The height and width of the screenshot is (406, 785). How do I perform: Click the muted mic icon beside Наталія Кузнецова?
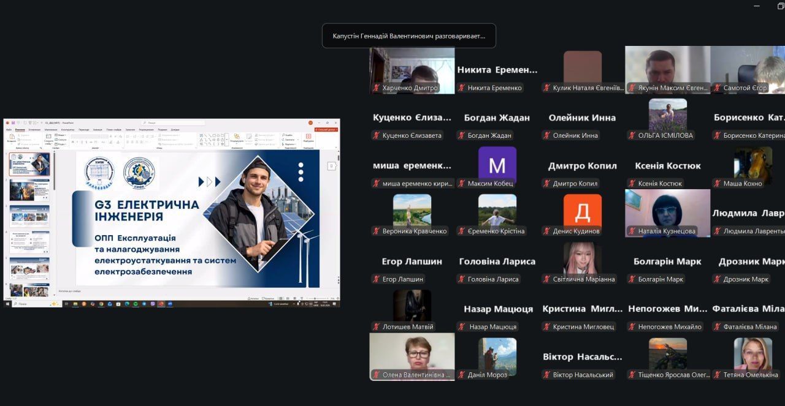click(x=632, y=231)
